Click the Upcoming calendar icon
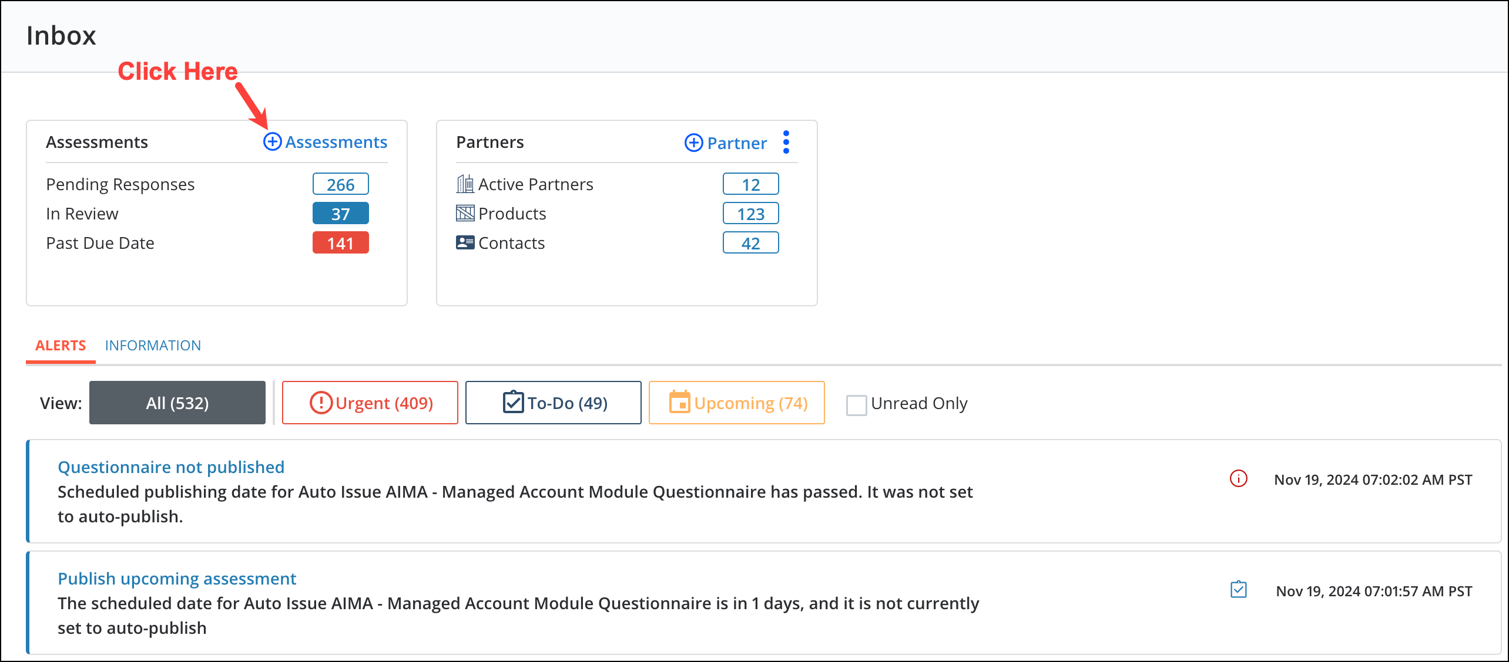 (680, 403)
